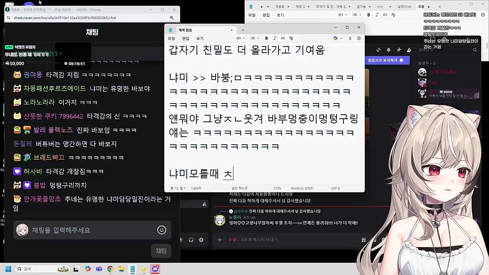Open the search icon in the Chzzk chat window
This screenshot has height=275, width=489.
tap(172, 18)
